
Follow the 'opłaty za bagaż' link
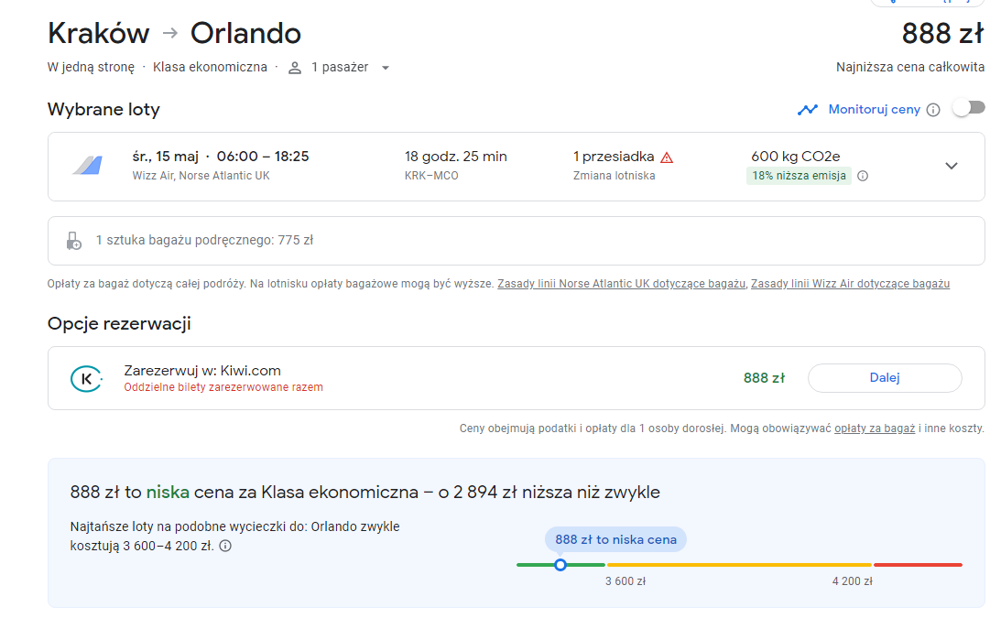click(x=875, y=428)
